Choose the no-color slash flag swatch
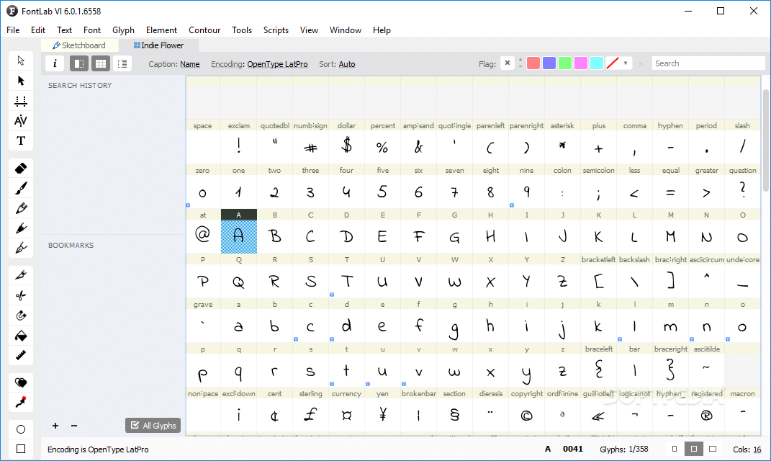771x461 pixels. (613, 63)
